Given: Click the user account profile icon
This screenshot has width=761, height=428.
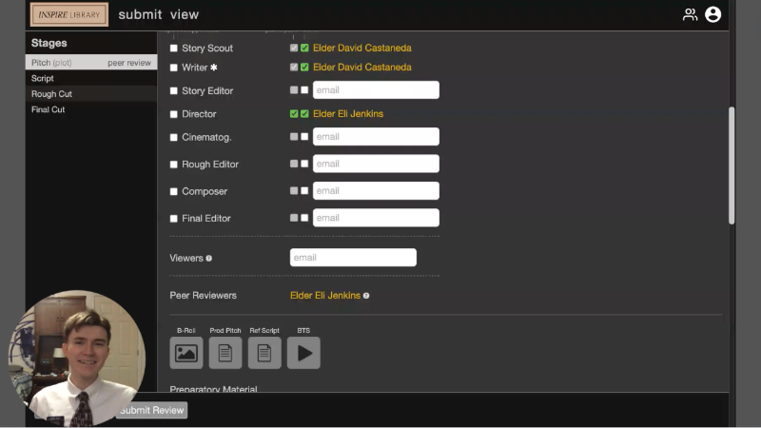Looking at the screenshot, I should pos(712,14).
